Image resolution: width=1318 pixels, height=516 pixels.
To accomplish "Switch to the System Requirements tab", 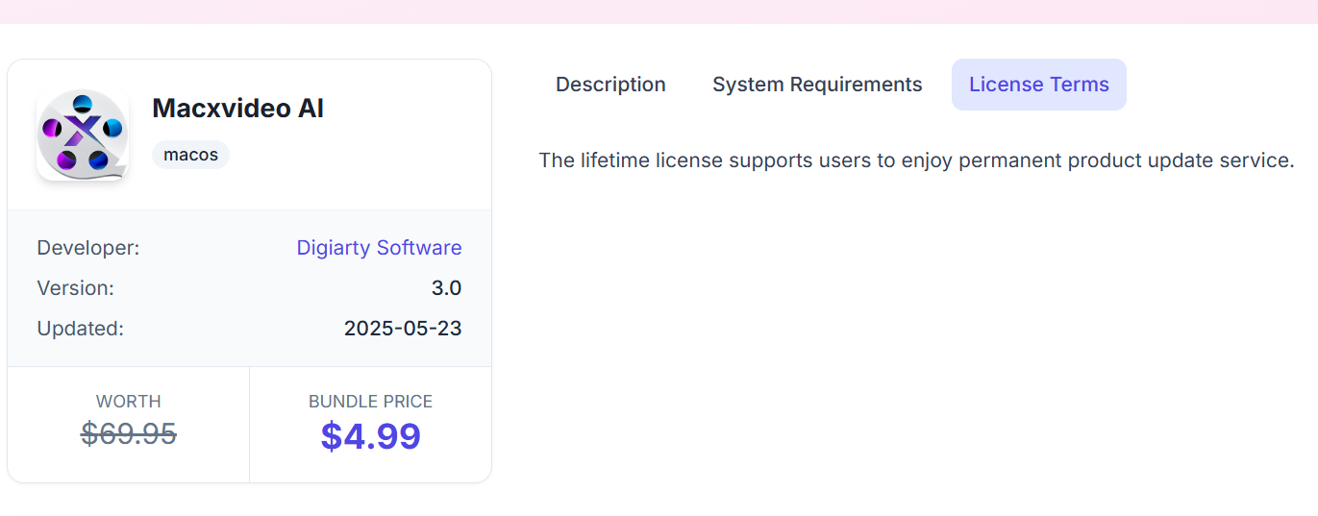I will [817, 85].
